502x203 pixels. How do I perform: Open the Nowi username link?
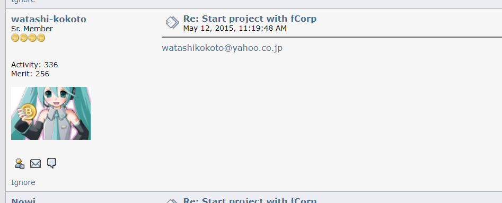tap(23, 200)
